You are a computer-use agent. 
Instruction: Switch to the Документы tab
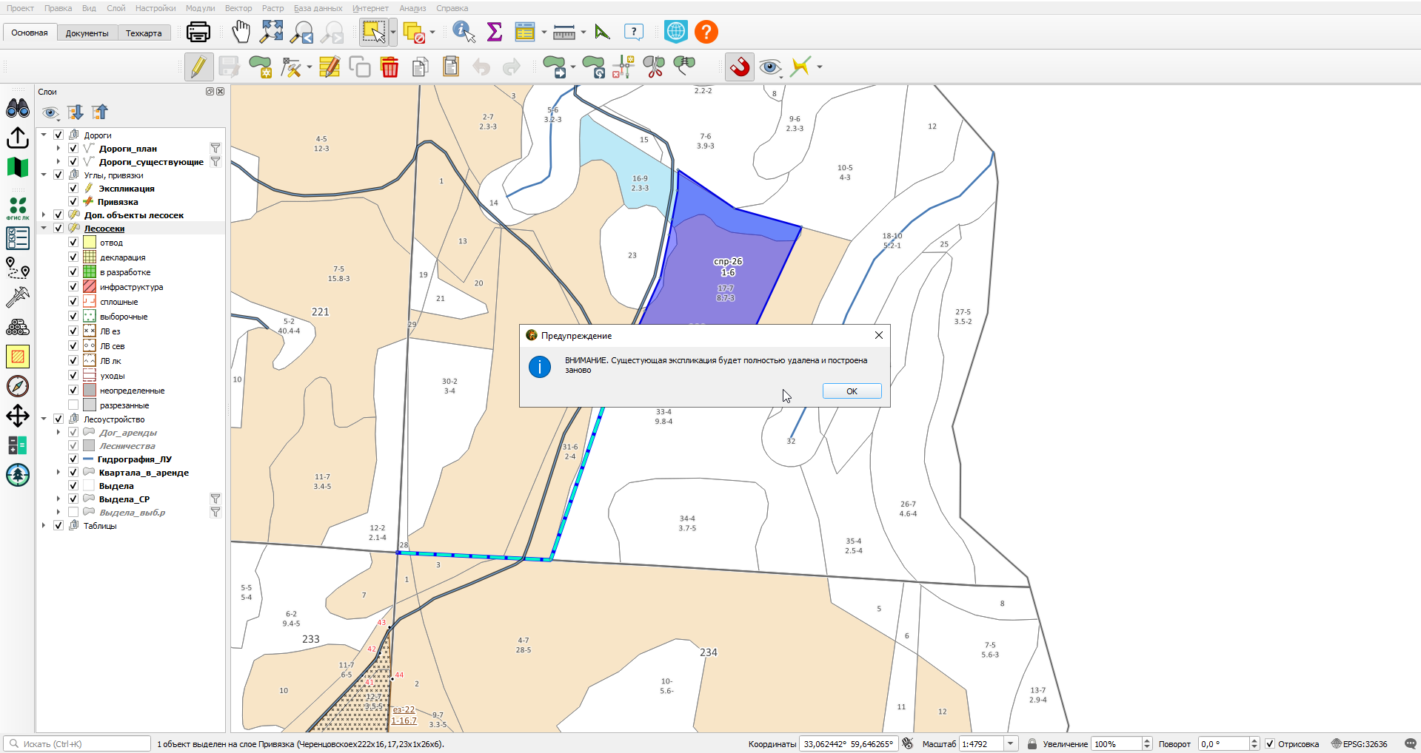(x=87, y=33)
